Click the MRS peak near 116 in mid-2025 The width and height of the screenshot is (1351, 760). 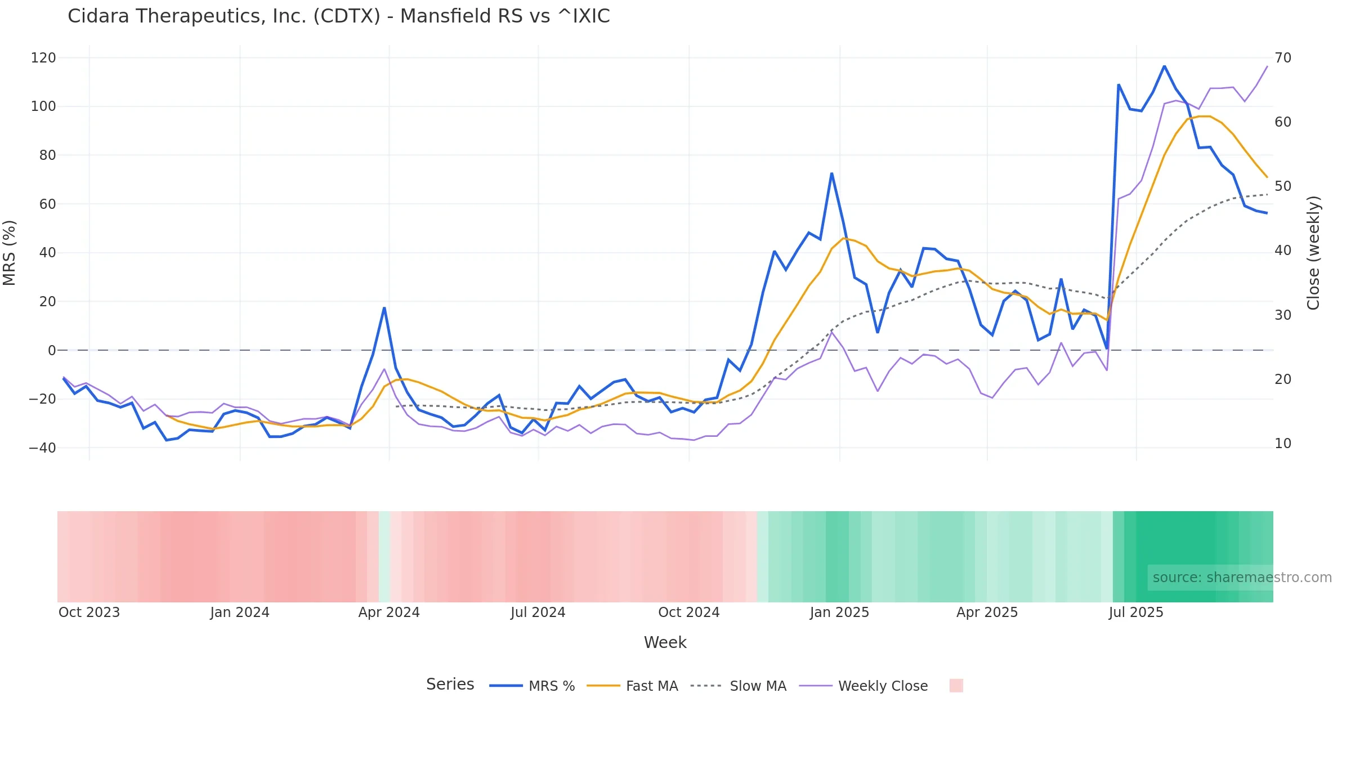(1164, 66)
